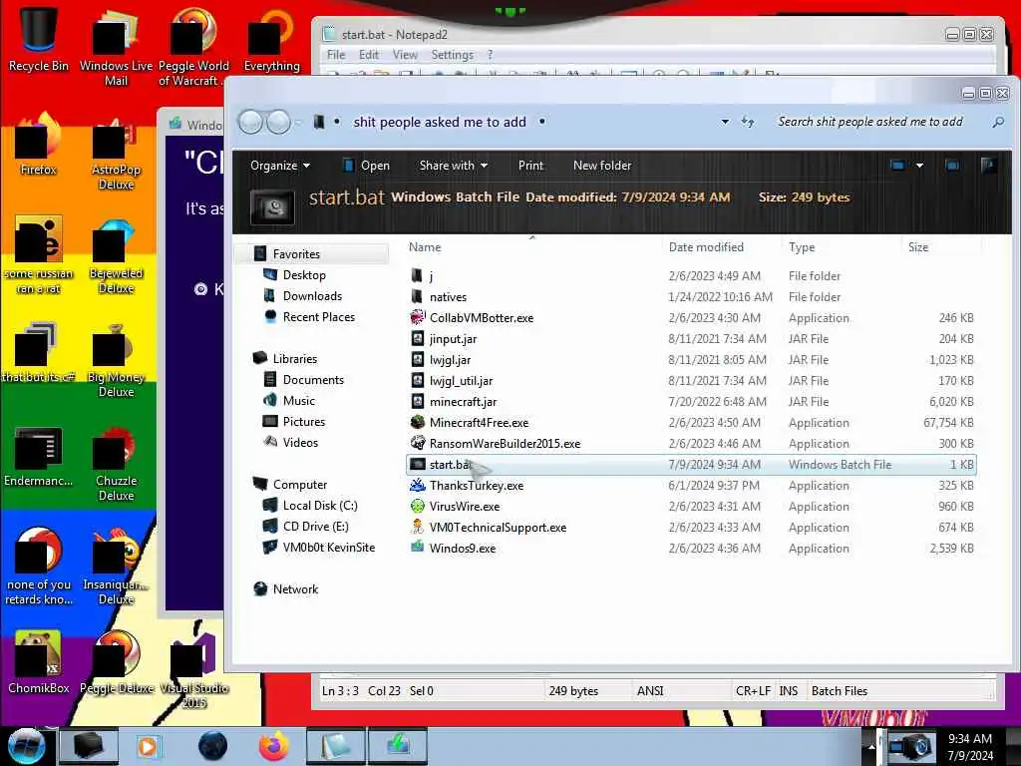Select the VirusWire.exe file icon
Image resolution: width=1021 pixels, height=766 pixels.
click(418, 506)
